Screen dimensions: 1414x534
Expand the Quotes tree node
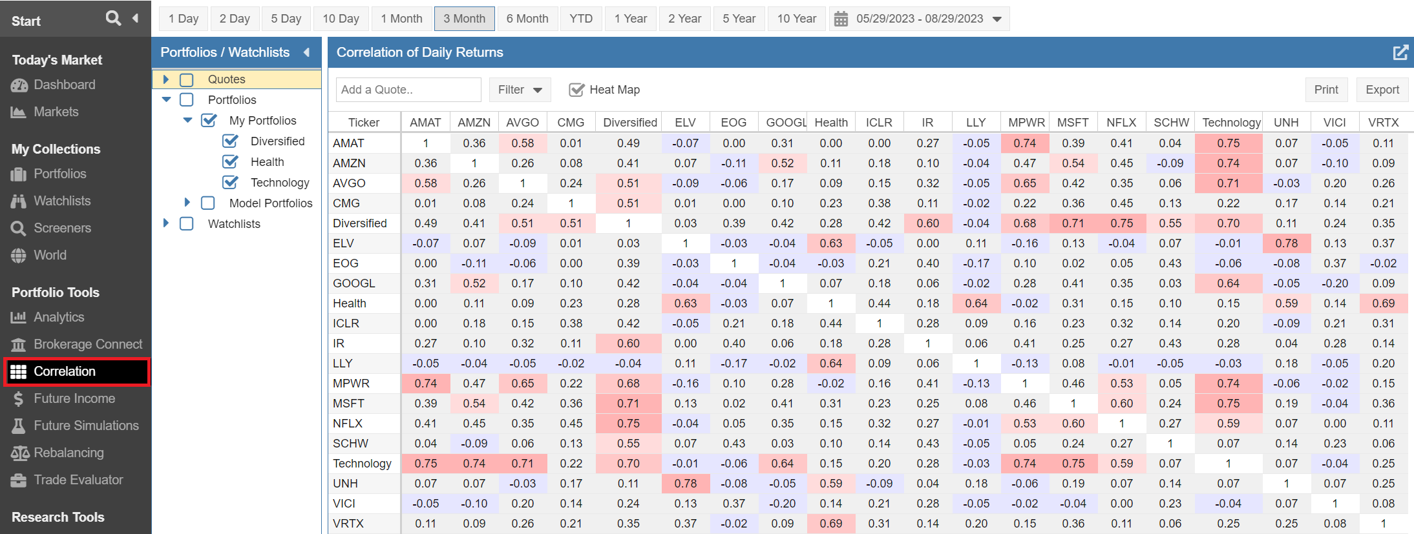[x=166, y=79]
